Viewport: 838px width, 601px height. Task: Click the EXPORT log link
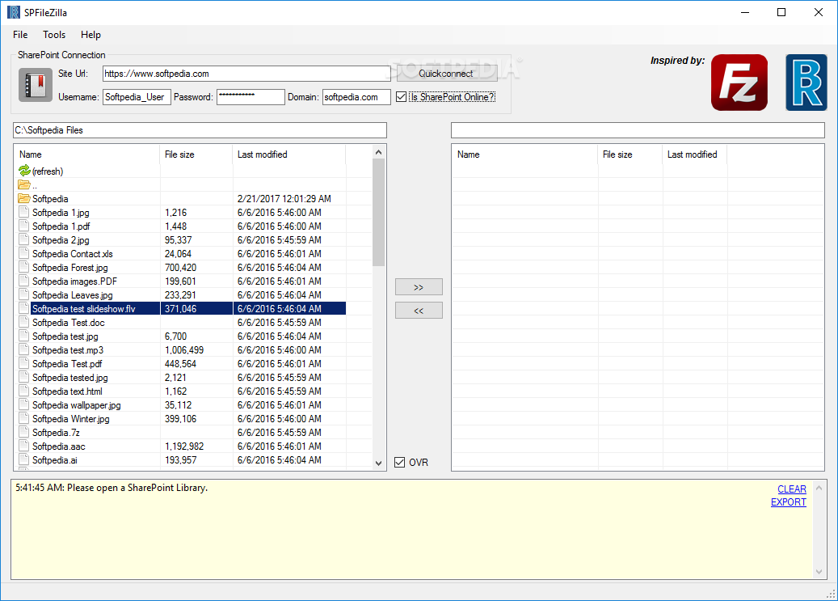[788, 502]
